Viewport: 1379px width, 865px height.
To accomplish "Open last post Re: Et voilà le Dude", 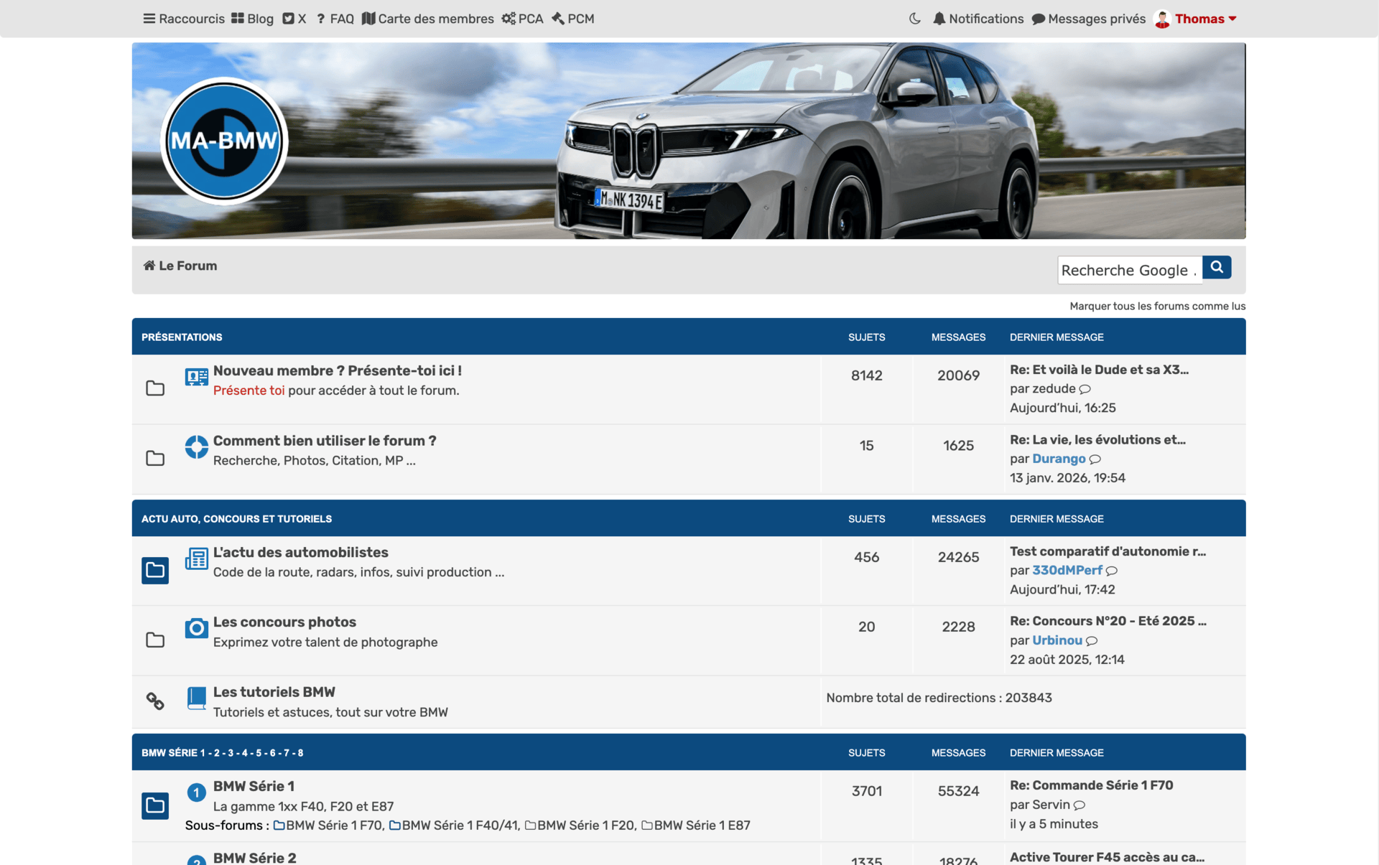I will tap(1099, 370).
